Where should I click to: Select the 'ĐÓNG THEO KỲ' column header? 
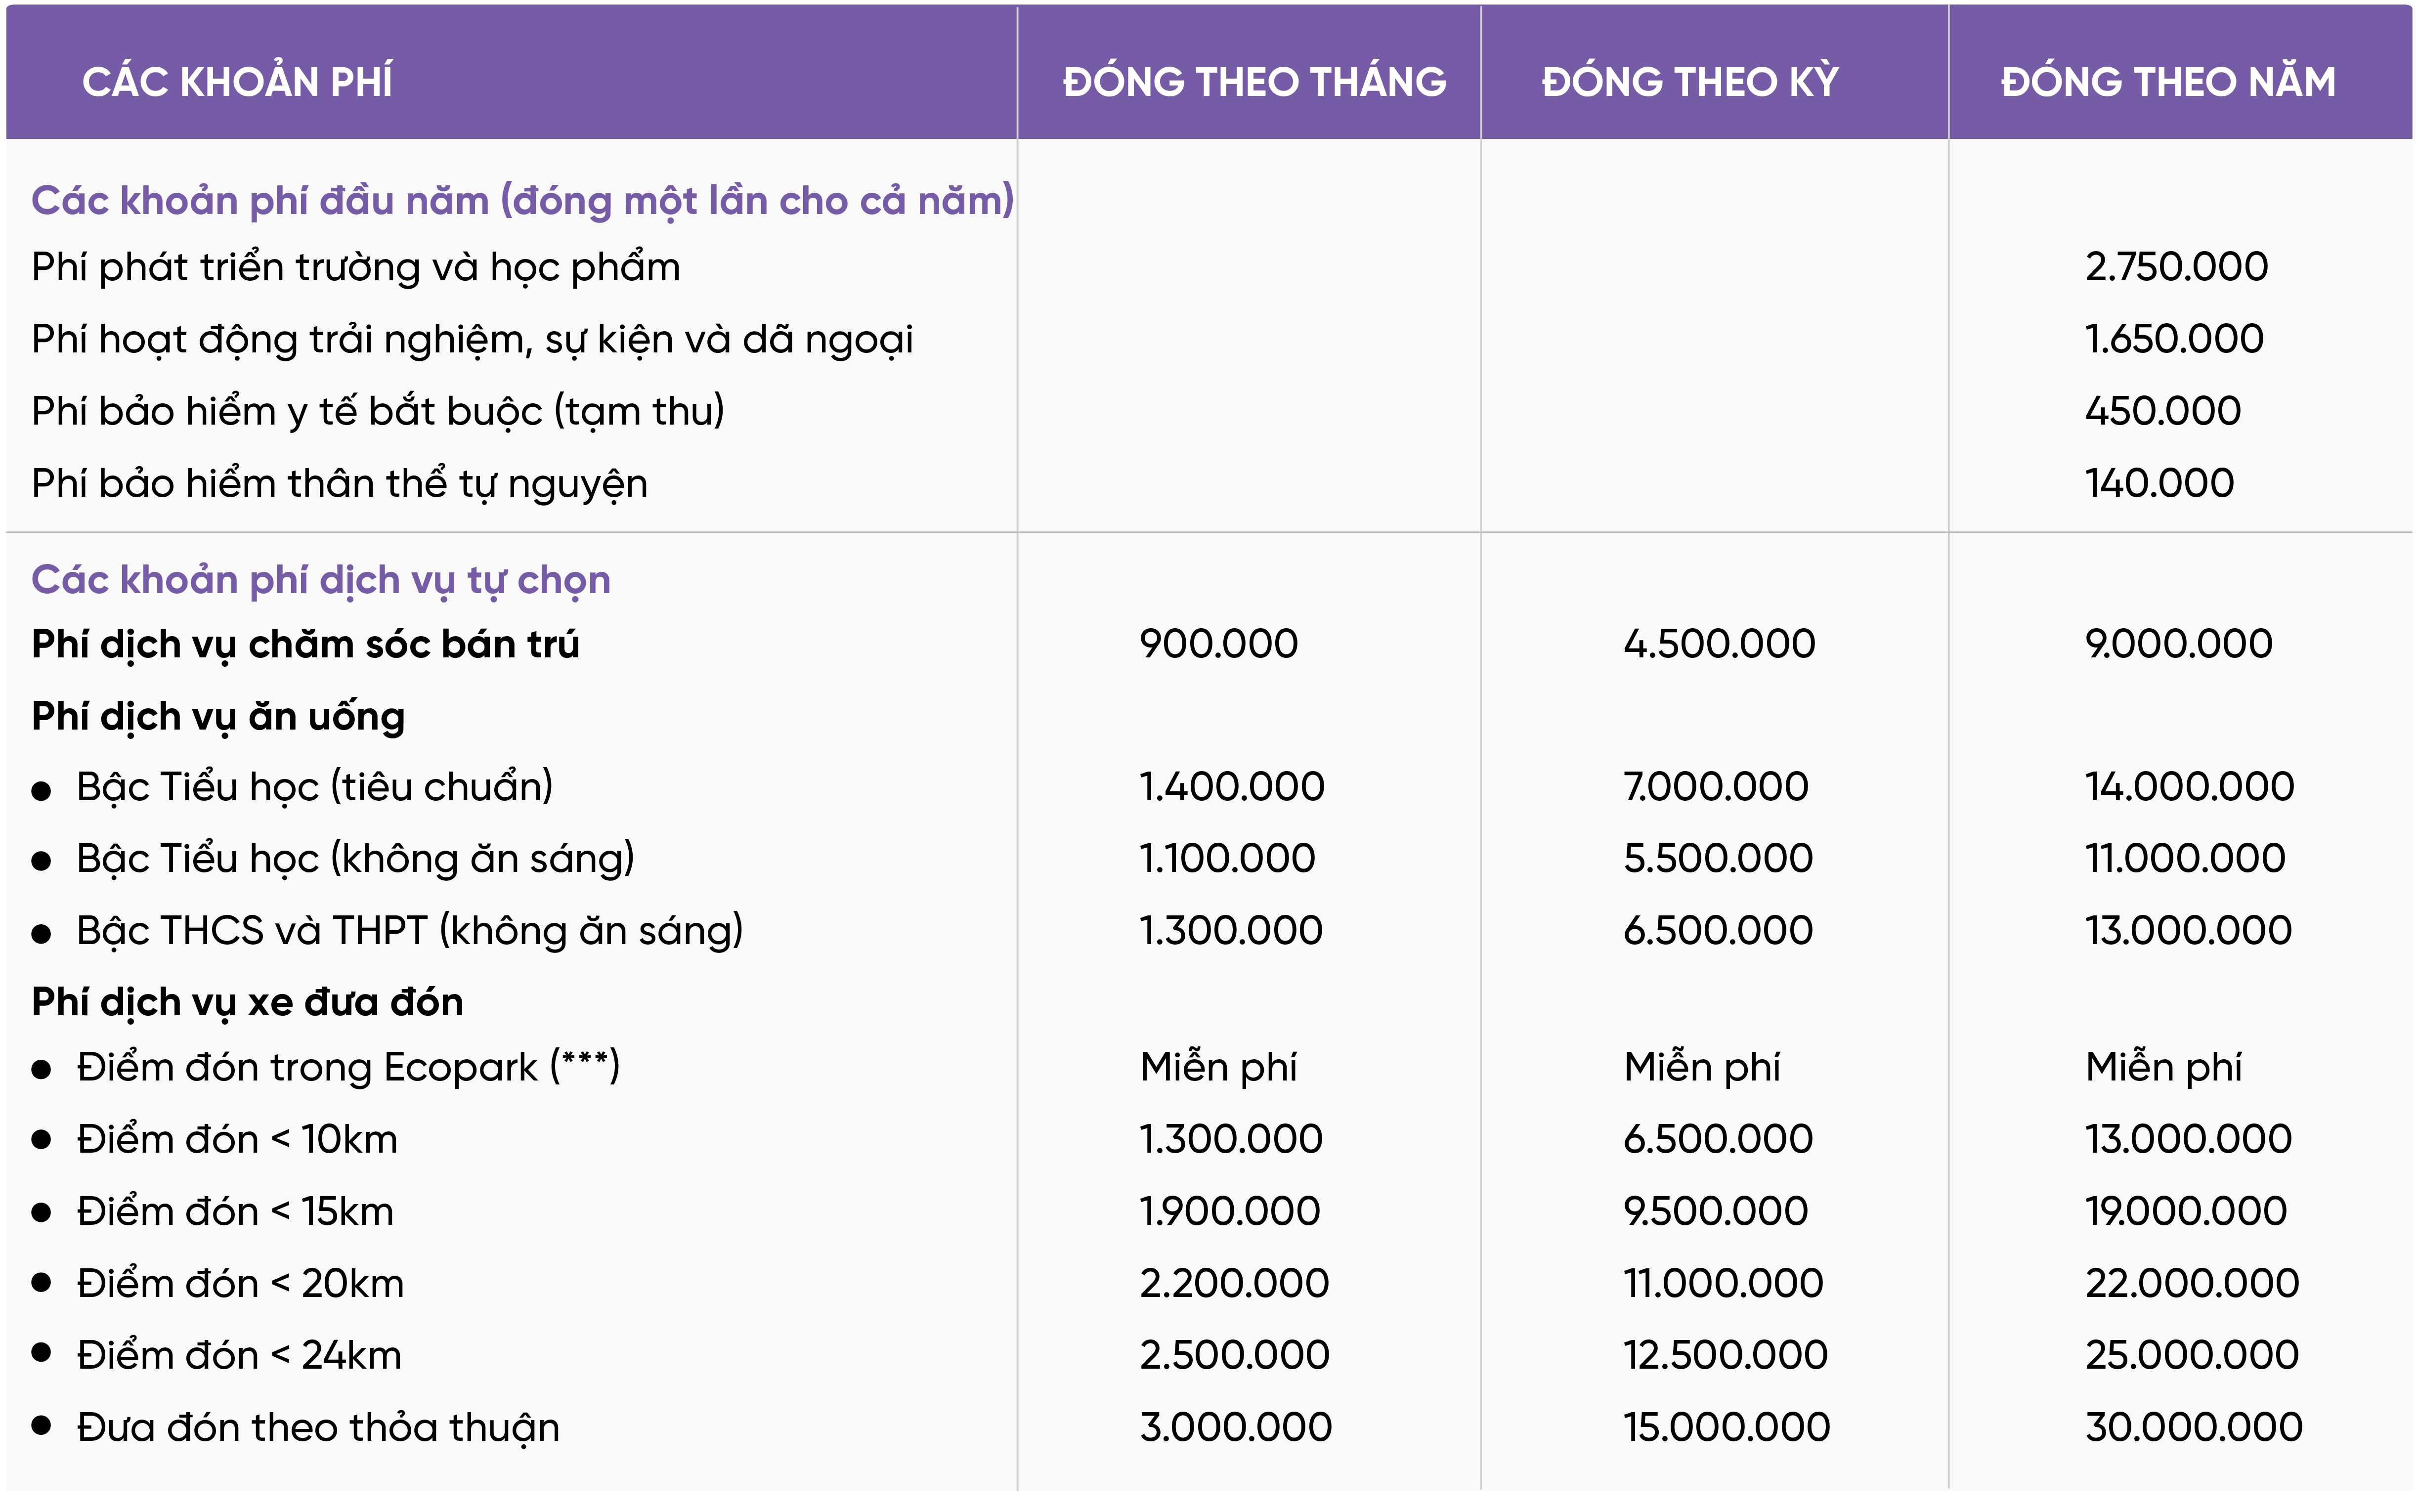point(1690,82)
